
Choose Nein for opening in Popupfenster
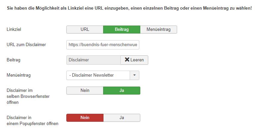click(x=85, y=118)
